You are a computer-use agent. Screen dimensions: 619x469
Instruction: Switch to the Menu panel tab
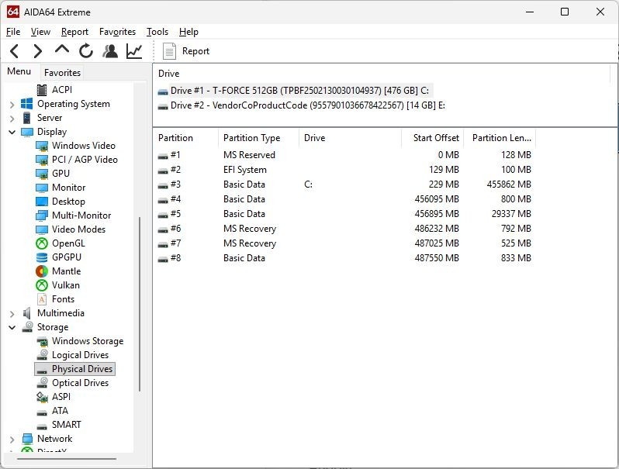click(19, 71)
